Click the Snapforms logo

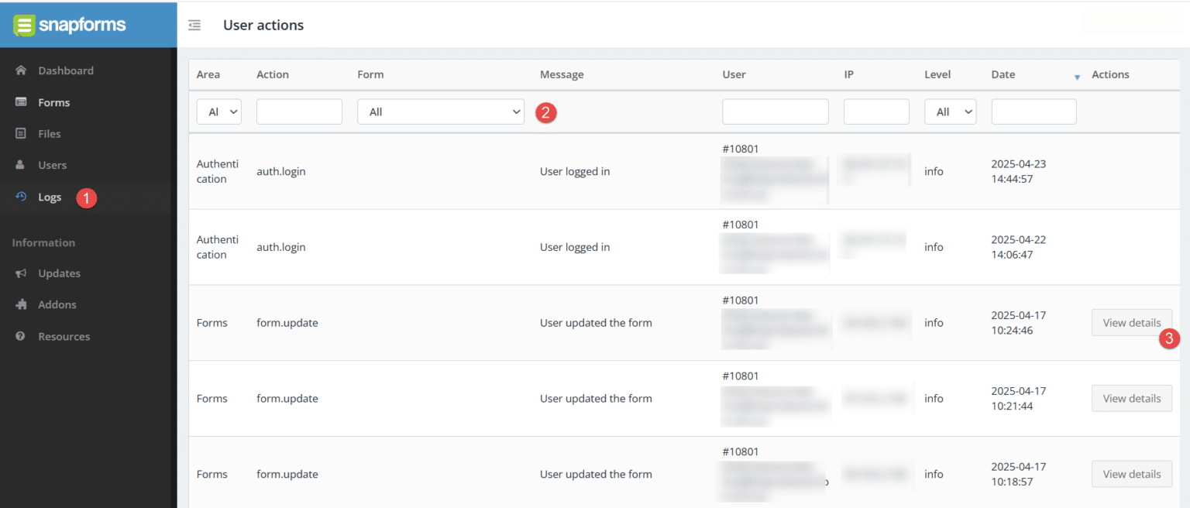pyautogui.click(x=70, y=24)
